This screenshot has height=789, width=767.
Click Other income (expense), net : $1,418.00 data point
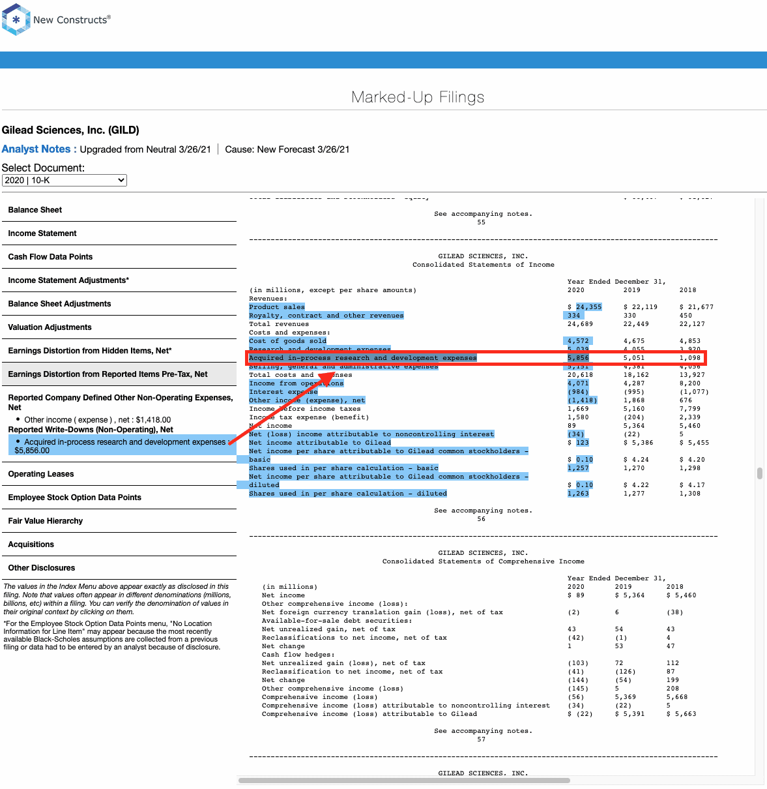click(x=98, y=420)
